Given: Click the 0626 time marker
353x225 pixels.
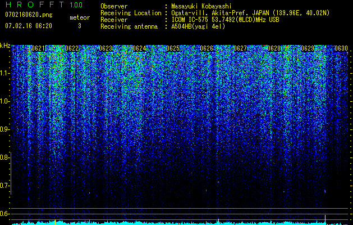Looking at the screenshot, I should coord(207,48).
